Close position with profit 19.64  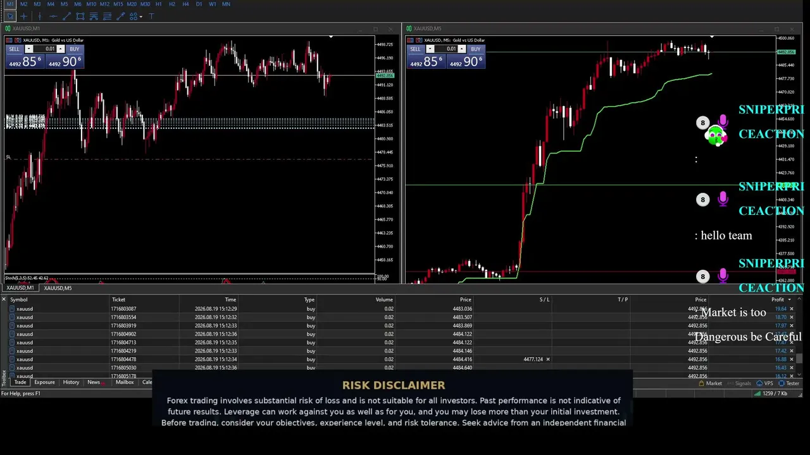point(791,309)
